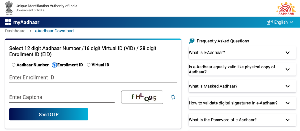
Task: Click the Aadhaar logo icon
Action: (284, 8)
